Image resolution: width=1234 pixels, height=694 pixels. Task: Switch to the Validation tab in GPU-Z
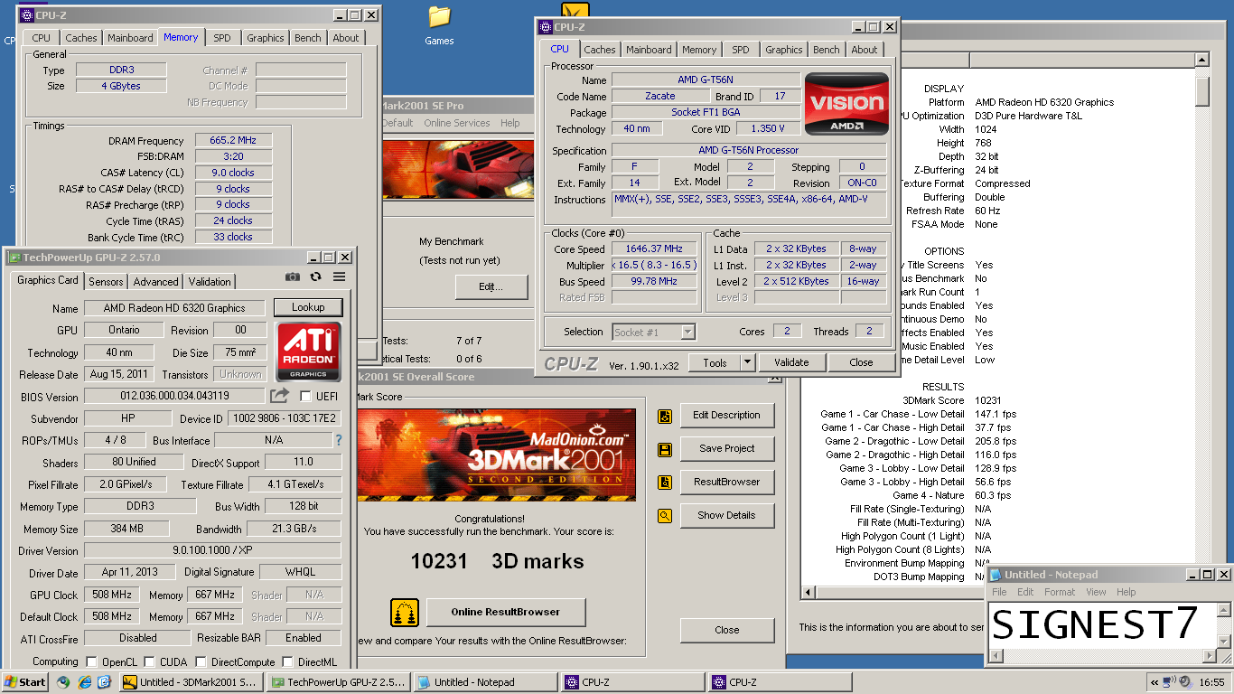tap(210, 282)
